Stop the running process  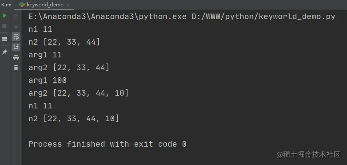click(x=4, y=26)
